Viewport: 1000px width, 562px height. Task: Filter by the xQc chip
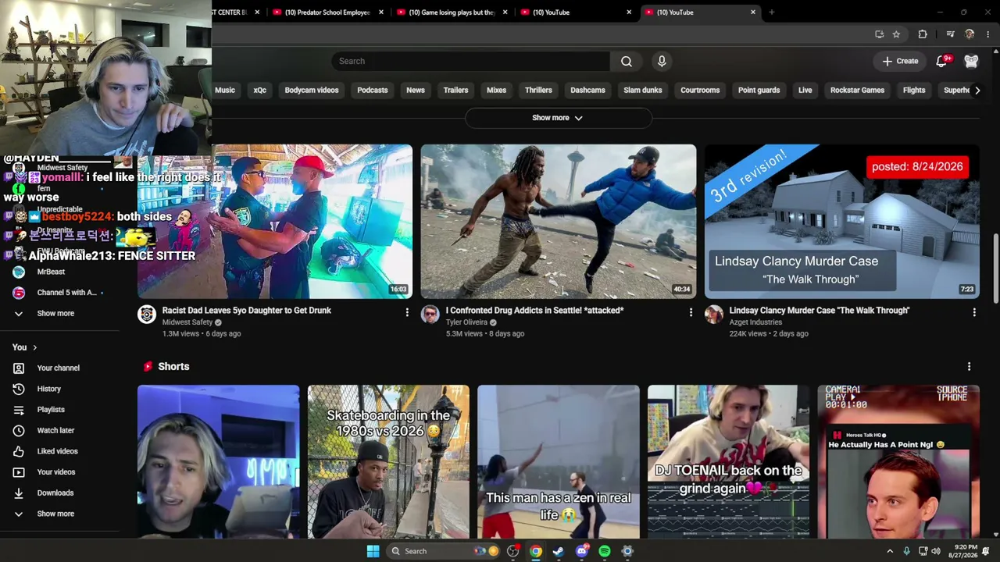click(x=260, y=91)
